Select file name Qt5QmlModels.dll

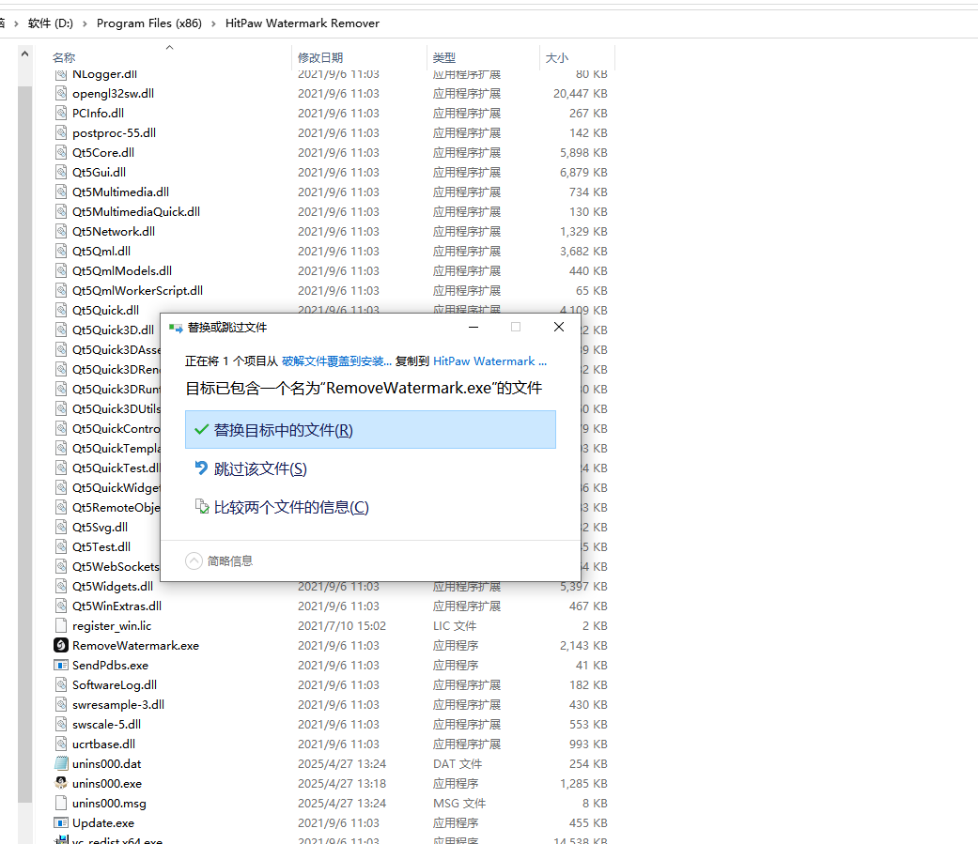pyautogui.click(x=122, y=271)
